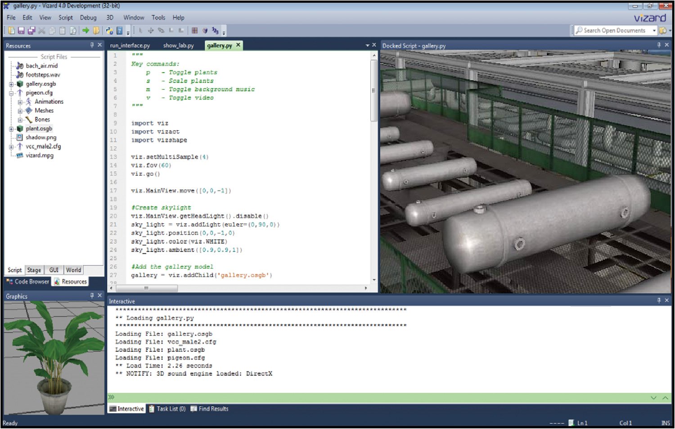This screenshot has height=429, width=675.
Task: Select shadow.png in Script Files
Action: [x=41, y=137]
